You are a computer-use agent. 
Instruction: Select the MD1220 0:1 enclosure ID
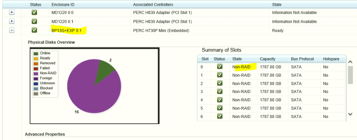tap(62, 22)
